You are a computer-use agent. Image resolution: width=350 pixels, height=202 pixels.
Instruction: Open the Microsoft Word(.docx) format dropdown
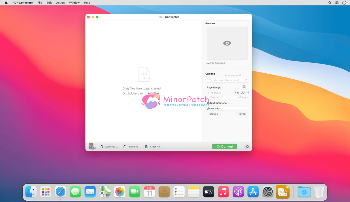pyautogui.click(x=227, y=80)
